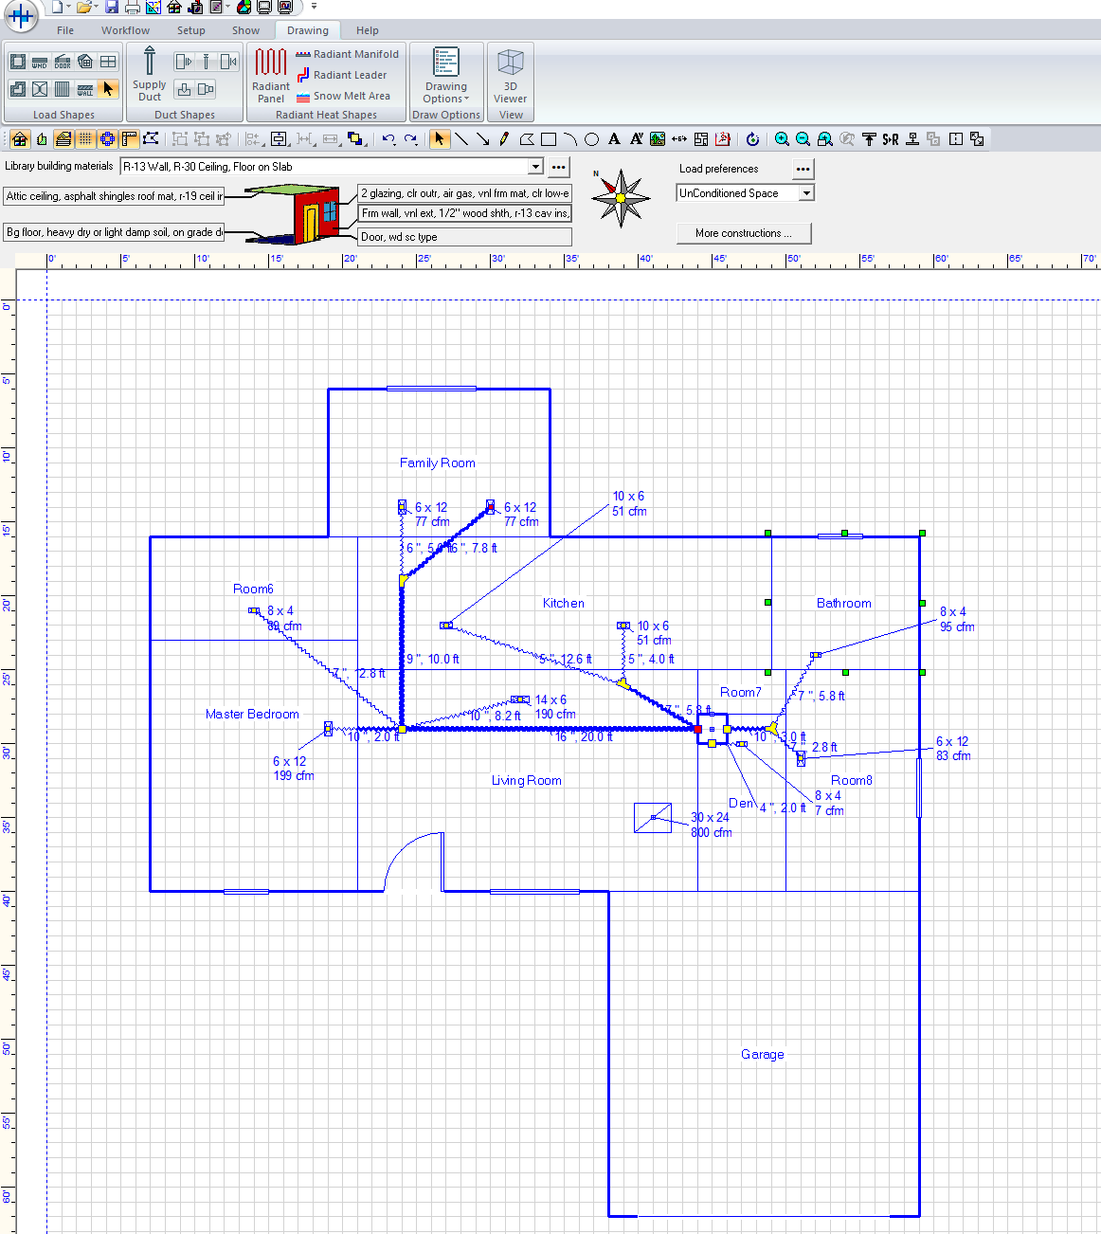Click the Kitchen room label
1101x1234 pixels.
click(x=564, y=604)
